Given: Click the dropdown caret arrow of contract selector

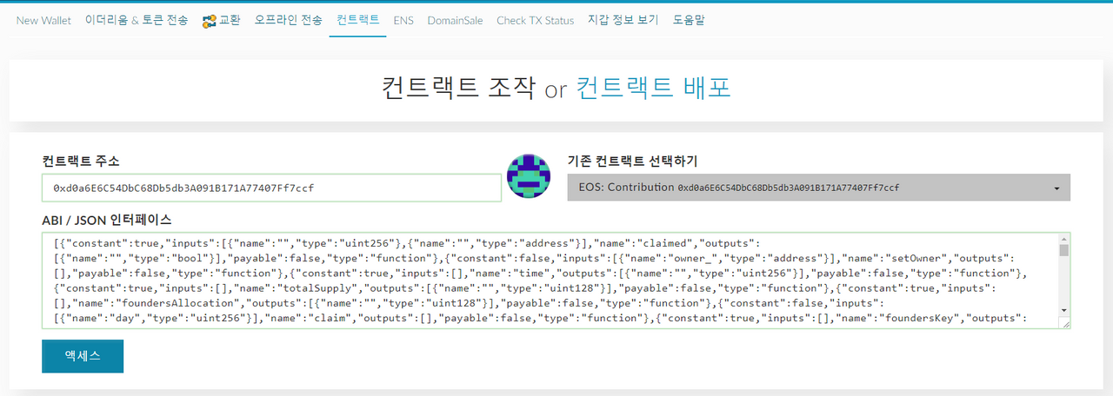Looking at the screenshot, I should tap(1056, 188).
